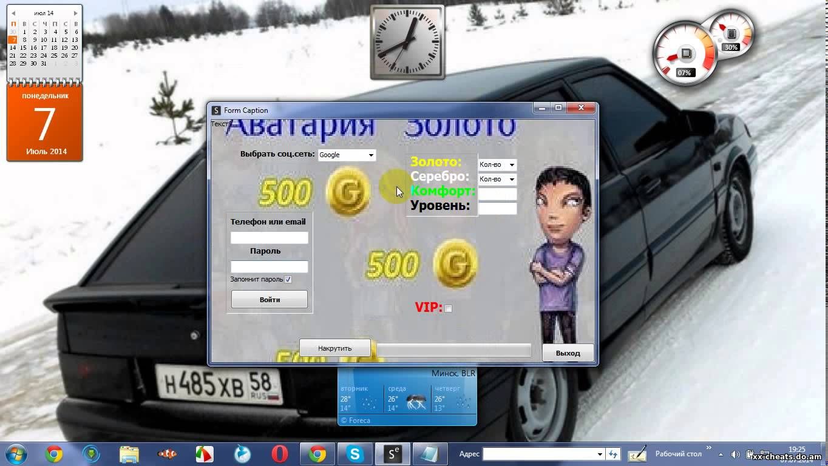Click the progress bar next to Накрутить
Viewport: 828px width, 466px height.
[x=453, y=349]
